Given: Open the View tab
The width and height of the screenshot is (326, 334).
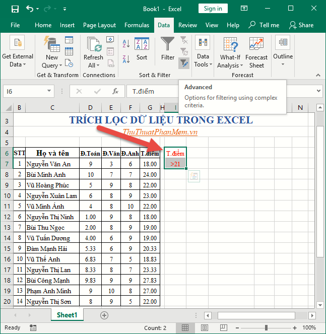Looking at the screenshot, I should point(212,25).
